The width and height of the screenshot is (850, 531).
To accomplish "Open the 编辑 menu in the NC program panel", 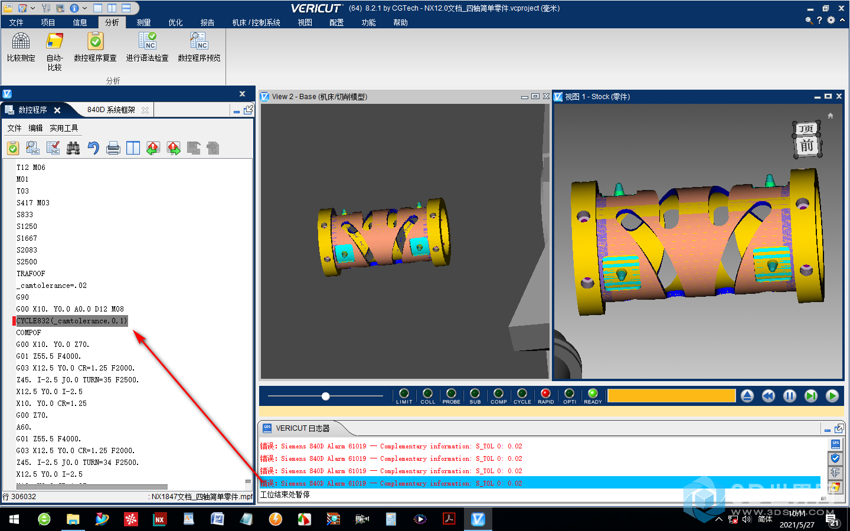I will coord(35,128).
